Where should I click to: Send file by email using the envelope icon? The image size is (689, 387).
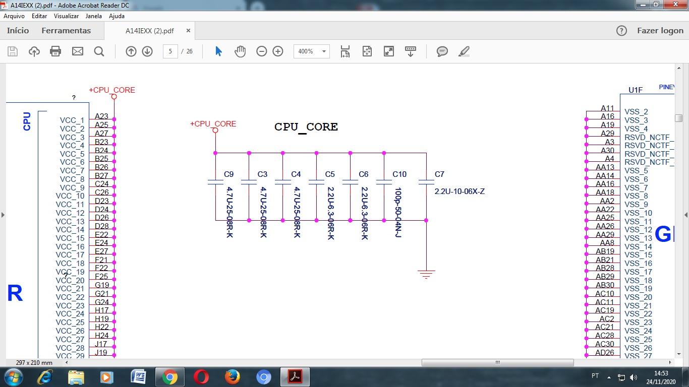click(78, 51)
